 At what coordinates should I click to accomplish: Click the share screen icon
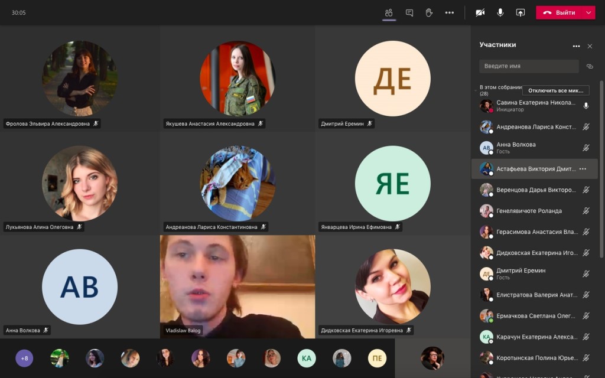click(520, 13)
